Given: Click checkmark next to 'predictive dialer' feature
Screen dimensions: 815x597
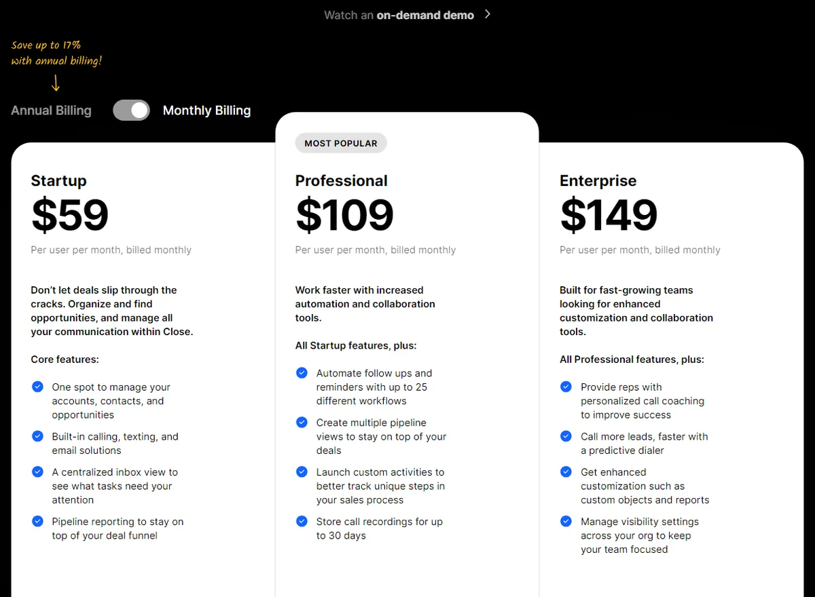Looking at the screenshot, I should point(566,436).
